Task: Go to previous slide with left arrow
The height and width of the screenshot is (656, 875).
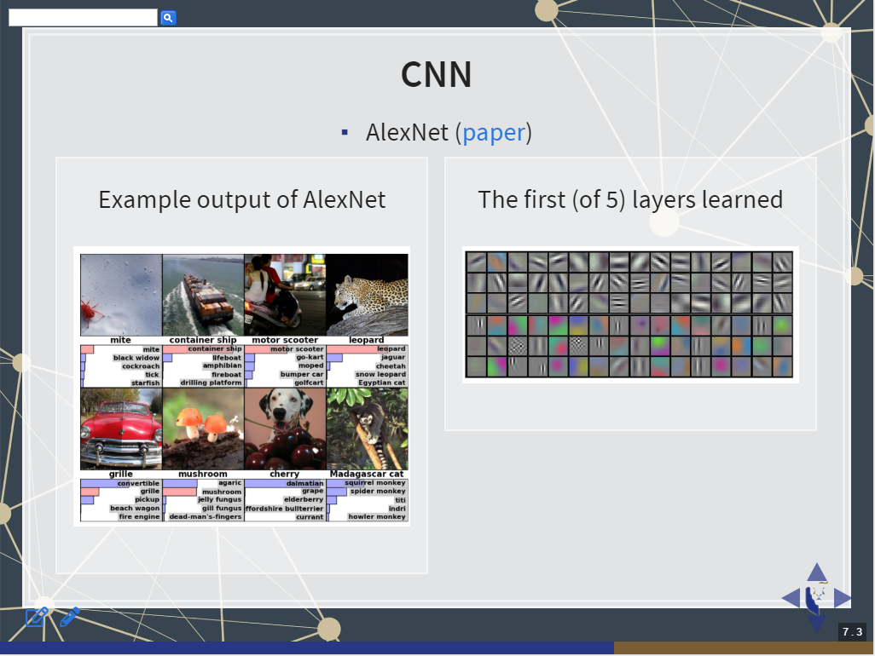Action: point(791,598)
